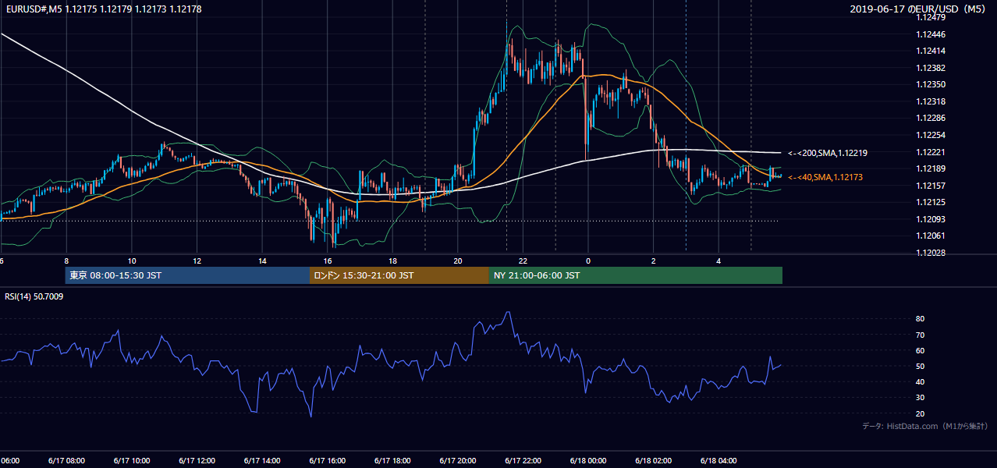This screenshot has height=468, width=997.
Task: Click RSI scale level 50
Action: click(920, 366)
